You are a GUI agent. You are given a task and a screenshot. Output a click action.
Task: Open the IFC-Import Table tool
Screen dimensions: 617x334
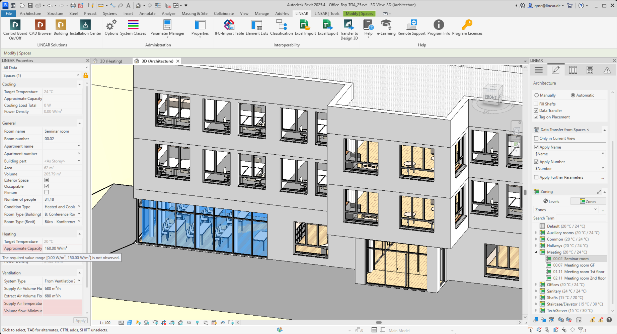229,25
